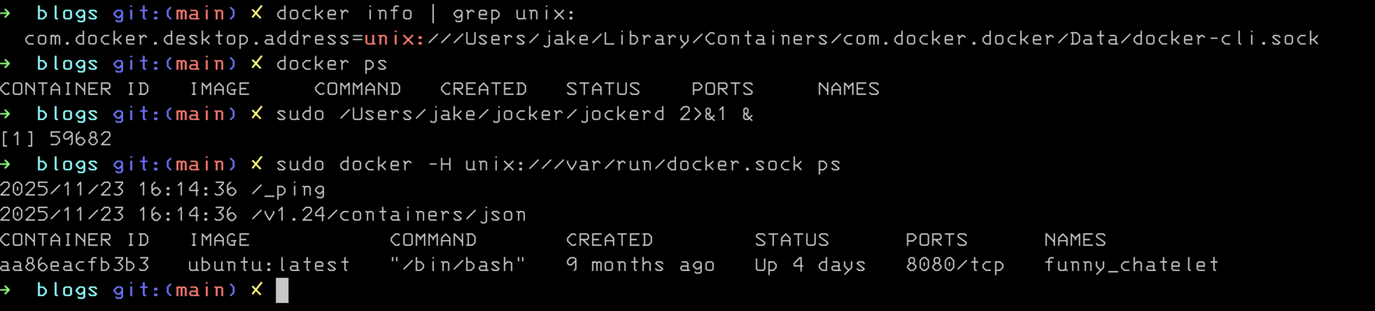Click the green arrow on the empty prompt line
Image resolution: width=1375 pixels, height=311 pixels.
pos(6,290)
